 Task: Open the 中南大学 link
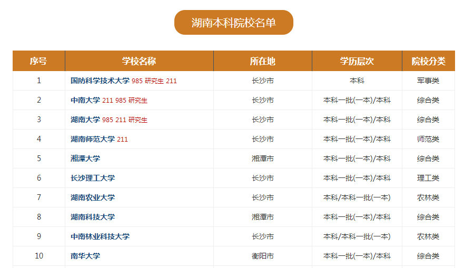85,101
